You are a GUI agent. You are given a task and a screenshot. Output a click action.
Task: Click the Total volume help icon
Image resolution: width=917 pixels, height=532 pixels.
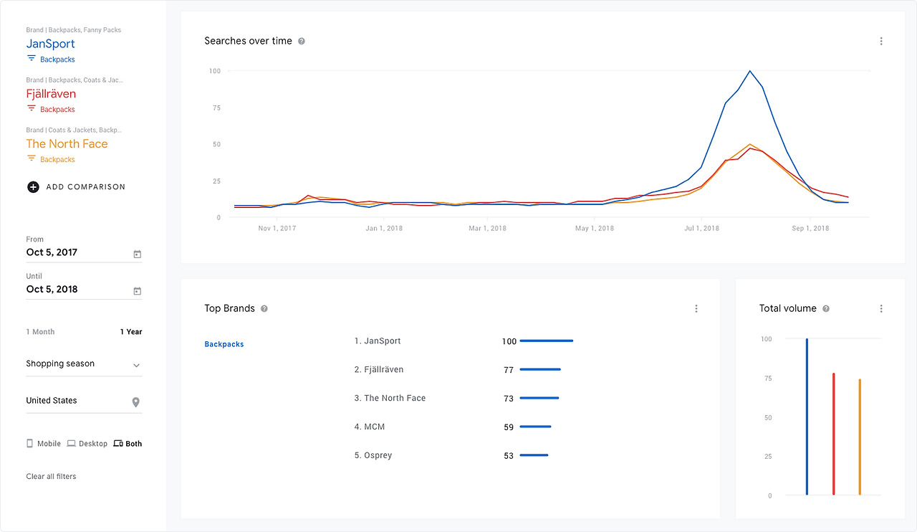click(x=826, y=309)
